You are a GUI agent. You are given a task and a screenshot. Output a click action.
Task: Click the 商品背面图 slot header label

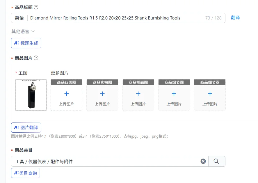[x=67, y=82]
